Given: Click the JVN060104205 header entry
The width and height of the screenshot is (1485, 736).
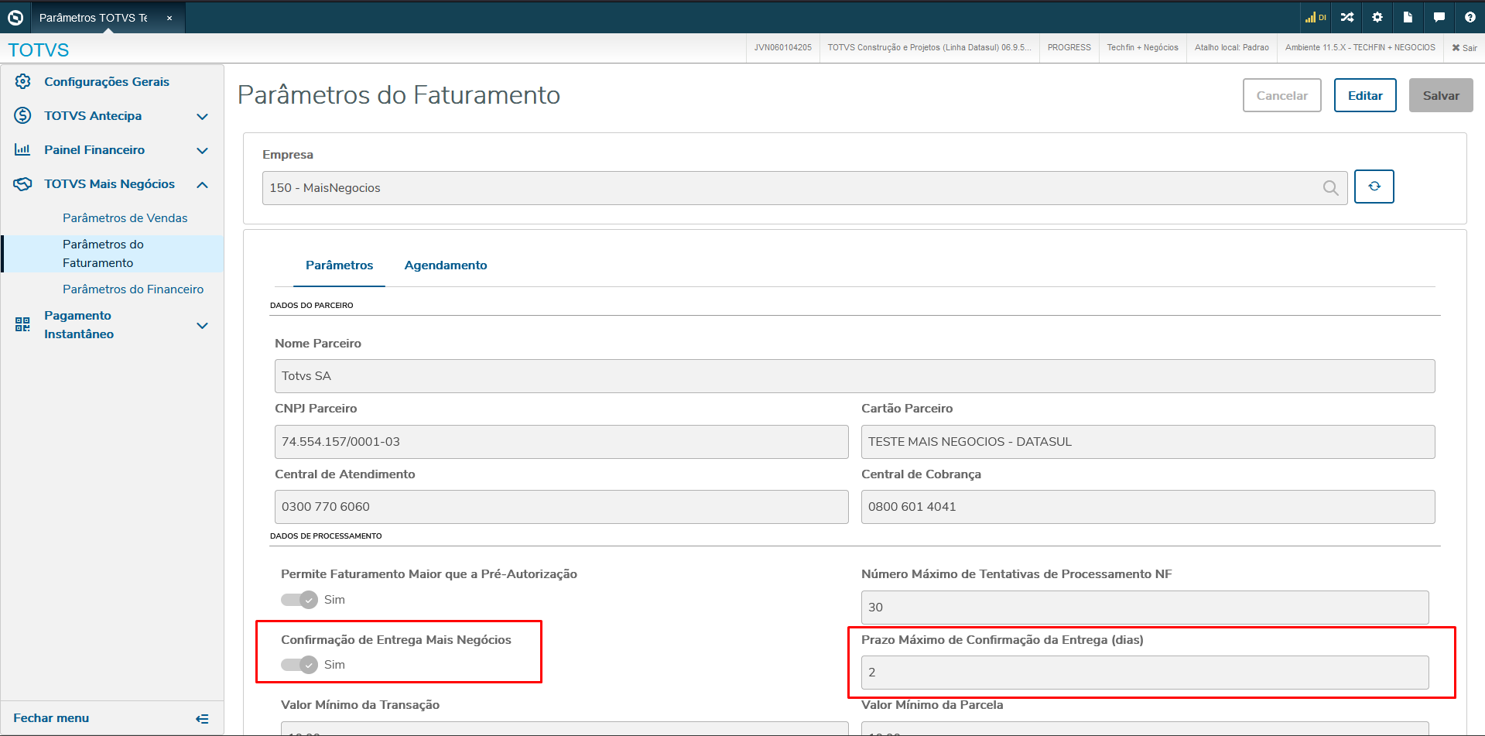Looking at the screenshot, I should click(x=783, y=48).
